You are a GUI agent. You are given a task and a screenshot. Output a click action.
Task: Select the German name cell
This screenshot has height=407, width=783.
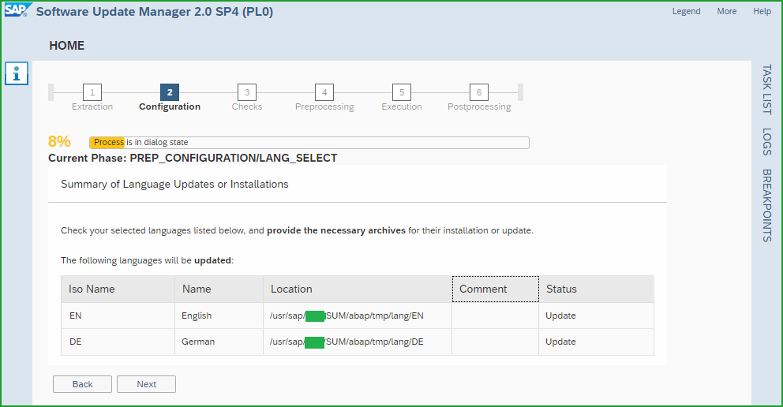click(219, 342)
